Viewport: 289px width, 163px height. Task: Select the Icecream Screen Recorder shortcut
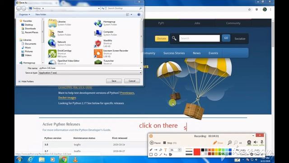click(98, 53)
